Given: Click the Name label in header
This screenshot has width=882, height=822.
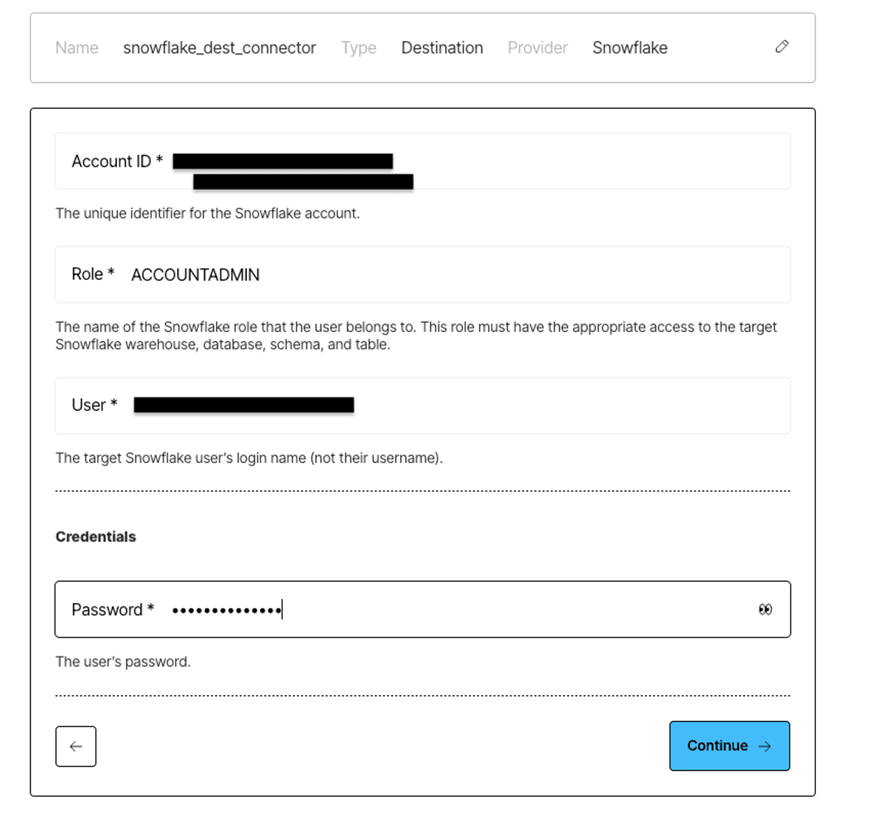Looking at the screenshot, I should coord(77,47).
